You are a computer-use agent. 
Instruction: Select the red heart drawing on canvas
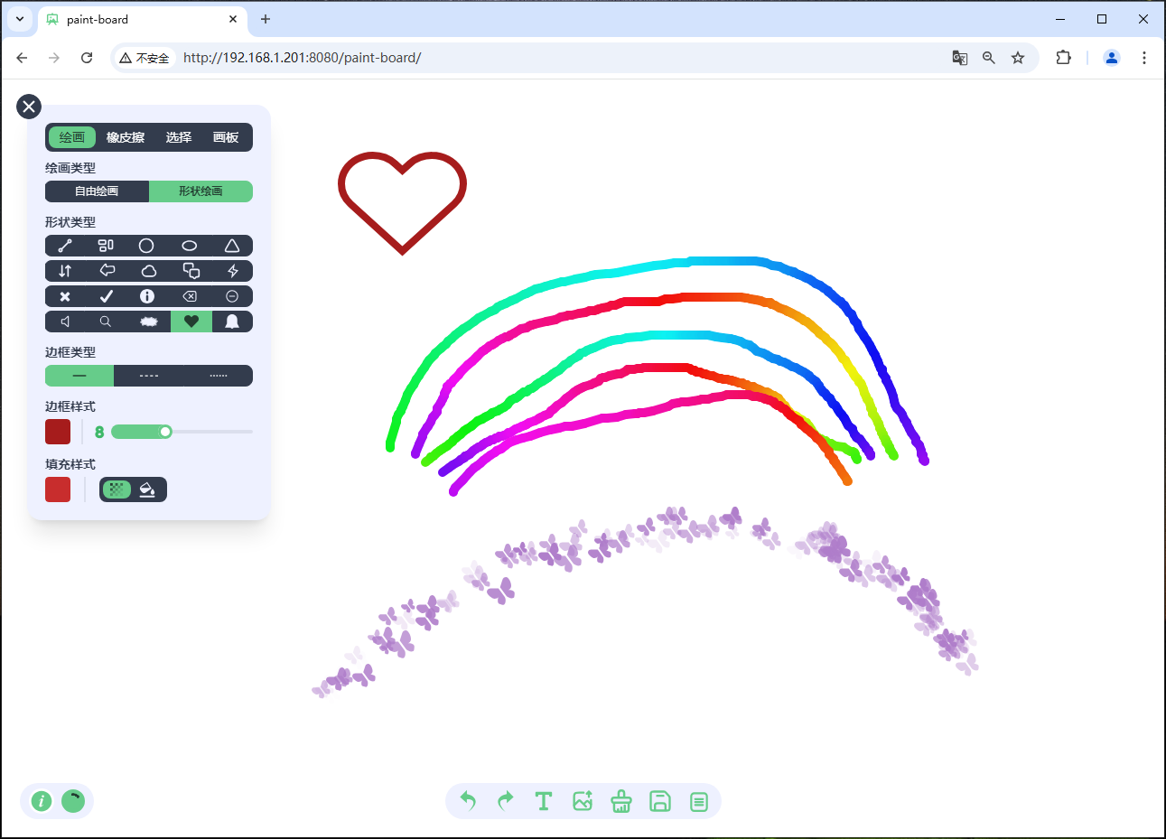click(402, 203)
